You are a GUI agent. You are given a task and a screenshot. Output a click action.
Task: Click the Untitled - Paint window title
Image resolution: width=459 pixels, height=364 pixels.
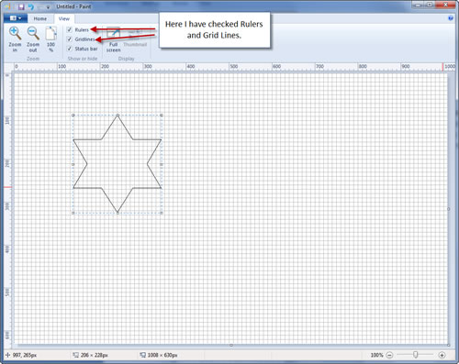[x=73, y=6]
